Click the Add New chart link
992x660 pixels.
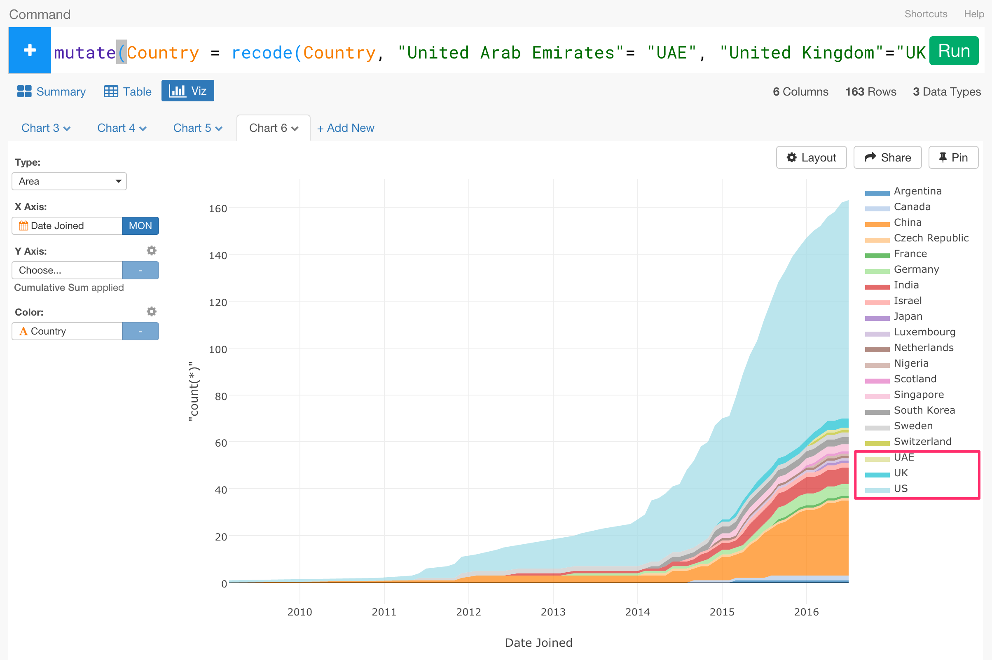346,128
